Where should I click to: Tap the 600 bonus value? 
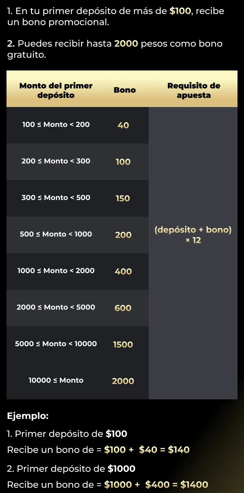tap(123, 308)
